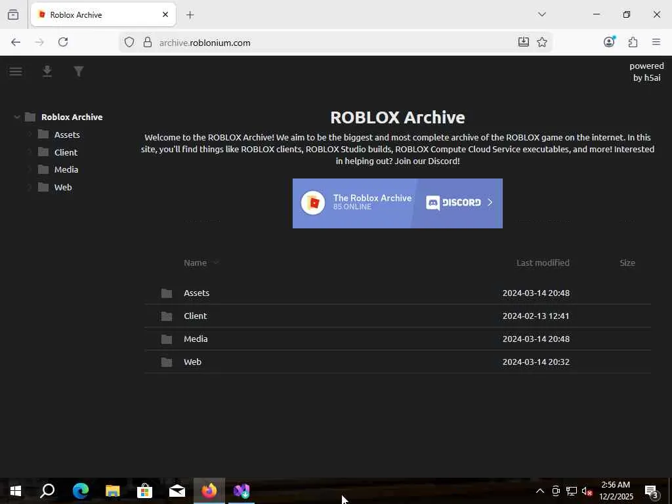Screen dimensions: 672x504
Task: Open Visual Studio Installer taskbar icon
Action: [241, 491]
